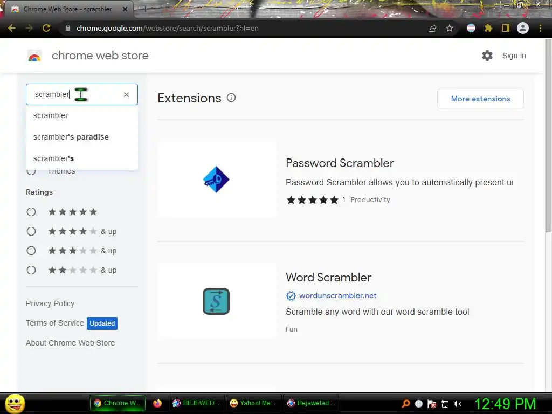Click the More extensions button
Screen dimensions: 552x414
480,99
